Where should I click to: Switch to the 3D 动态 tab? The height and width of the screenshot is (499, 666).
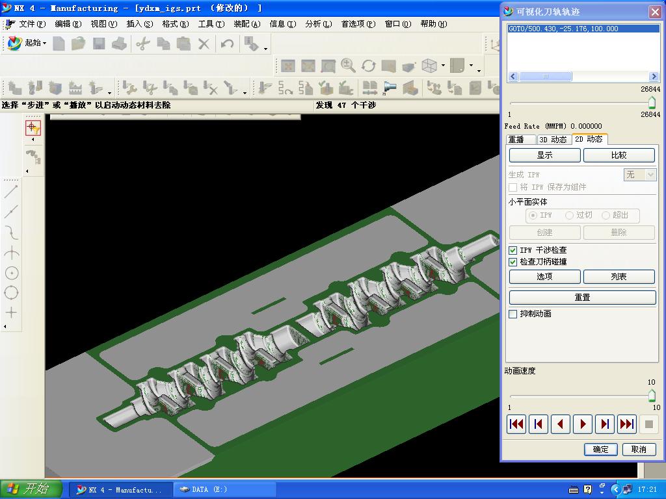(x=553, y=140)
